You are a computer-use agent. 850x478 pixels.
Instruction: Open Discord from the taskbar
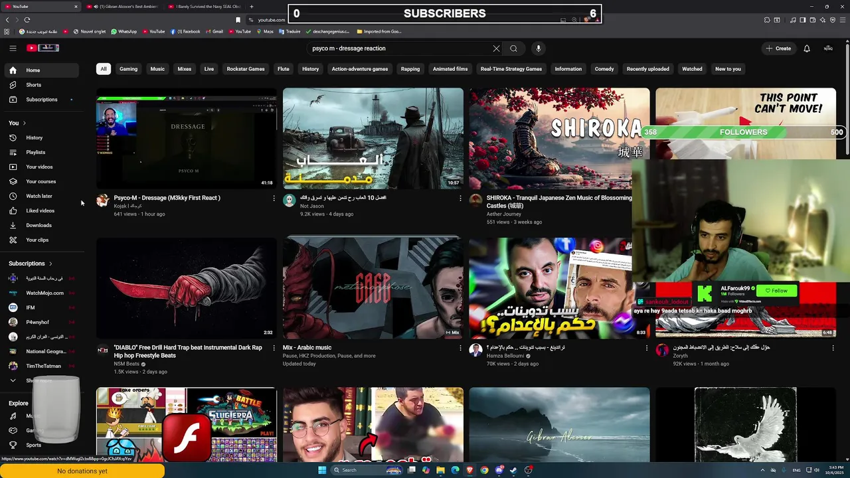(x=499, y=470)
